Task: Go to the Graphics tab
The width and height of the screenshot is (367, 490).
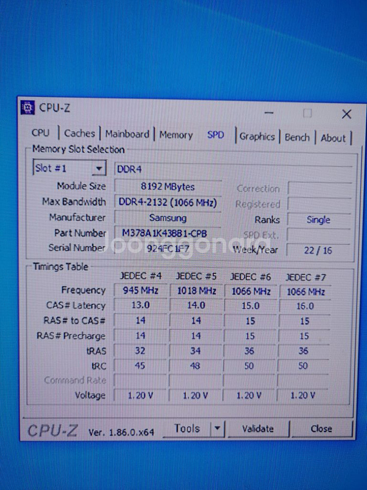Action: pyautogui.click(x=257, y=137)
